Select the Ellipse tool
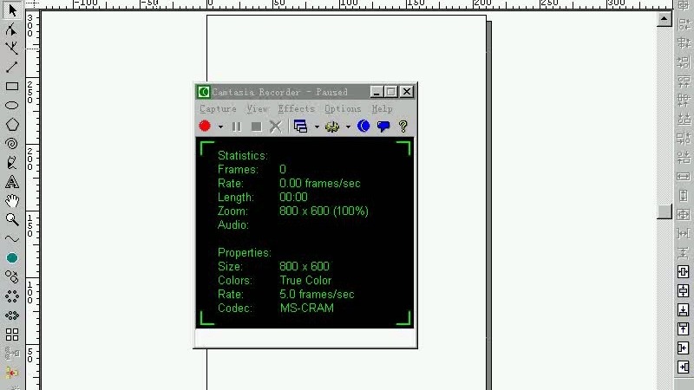This screenshot has width=694, height=390. [12, 105]
